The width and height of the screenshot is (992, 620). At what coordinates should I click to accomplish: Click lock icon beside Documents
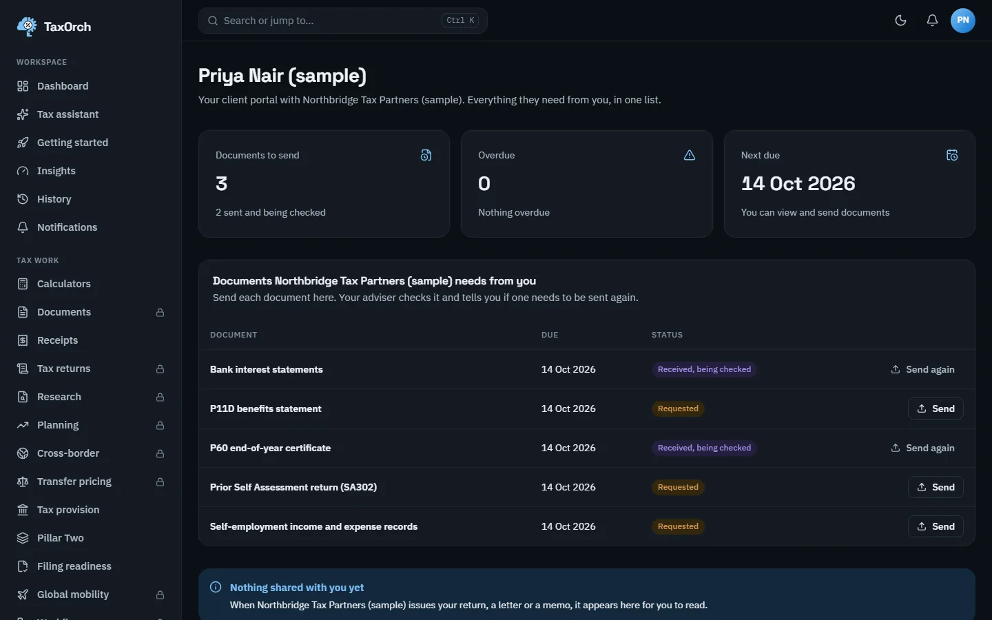[160, 313]
